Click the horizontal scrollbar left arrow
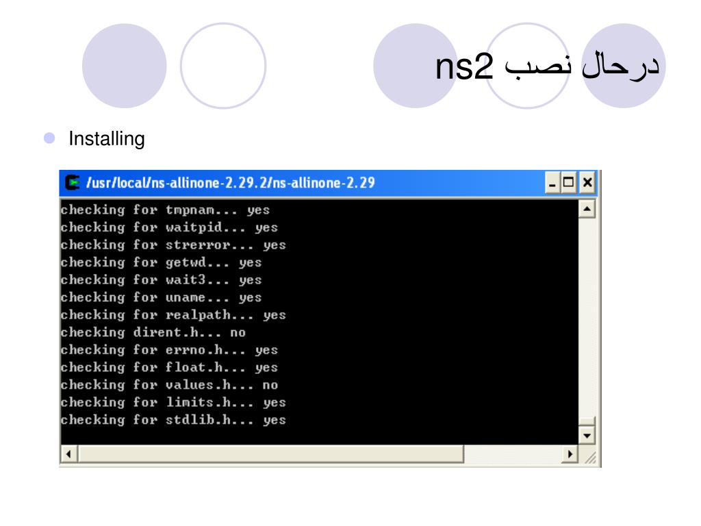 click(x=69, y=455)
